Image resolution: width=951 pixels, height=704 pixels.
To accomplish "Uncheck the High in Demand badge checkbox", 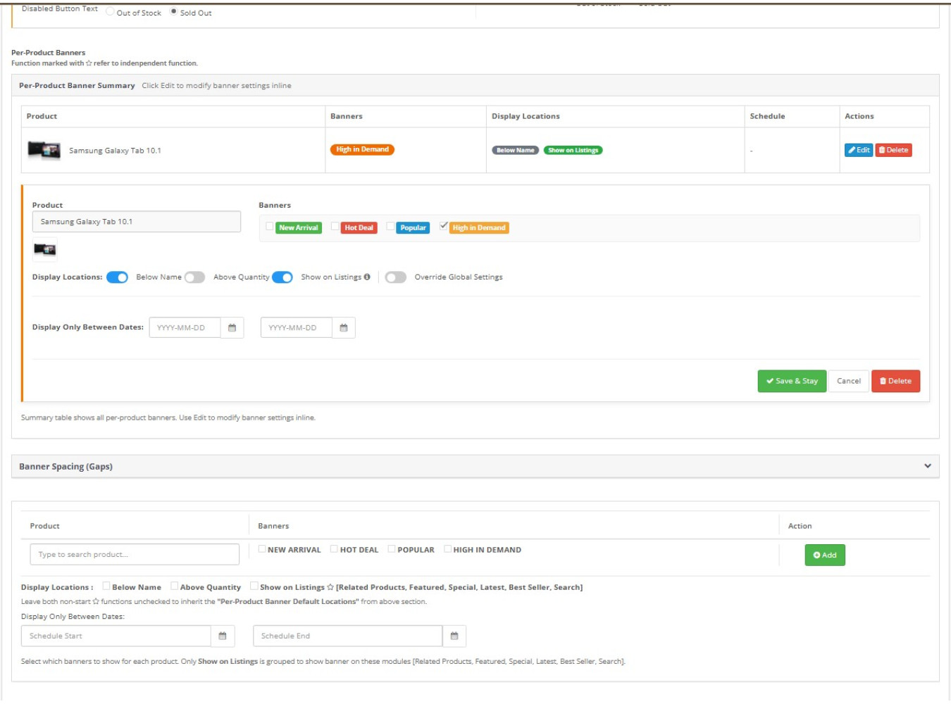I will click(444, 227).
